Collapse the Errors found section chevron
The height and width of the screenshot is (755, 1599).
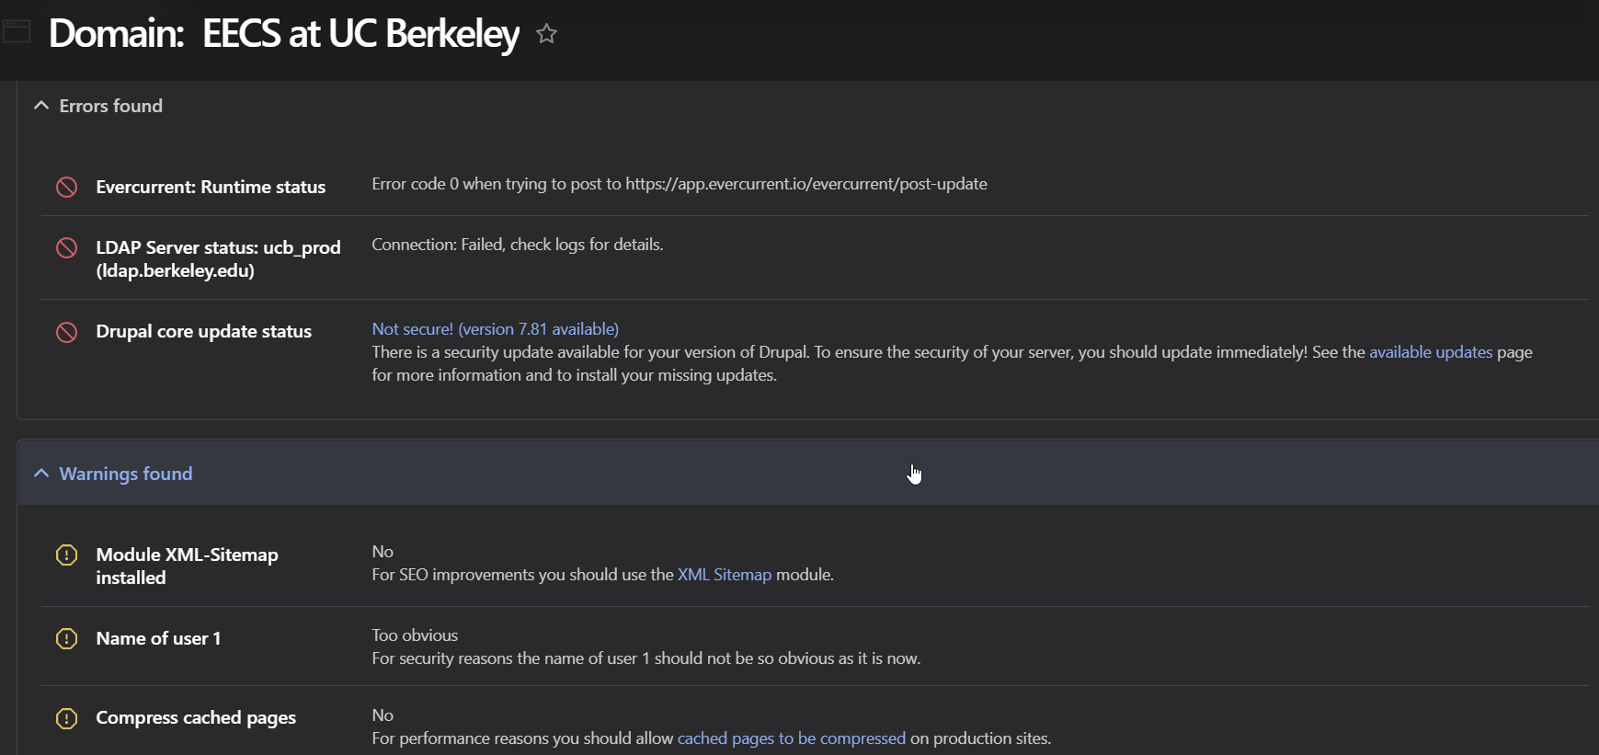41,106
